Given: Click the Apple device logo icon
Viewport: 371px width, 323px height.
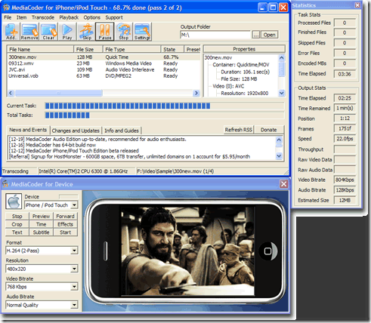Looking at the screenshot, I should click(x=14, y=201).
